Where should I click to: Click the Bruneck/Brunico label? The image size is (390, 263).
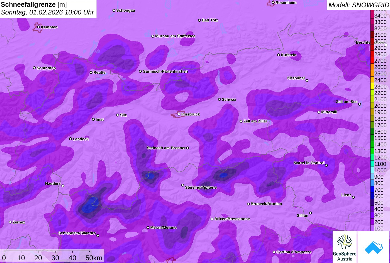pyautogui.click(x=266, y=204)
